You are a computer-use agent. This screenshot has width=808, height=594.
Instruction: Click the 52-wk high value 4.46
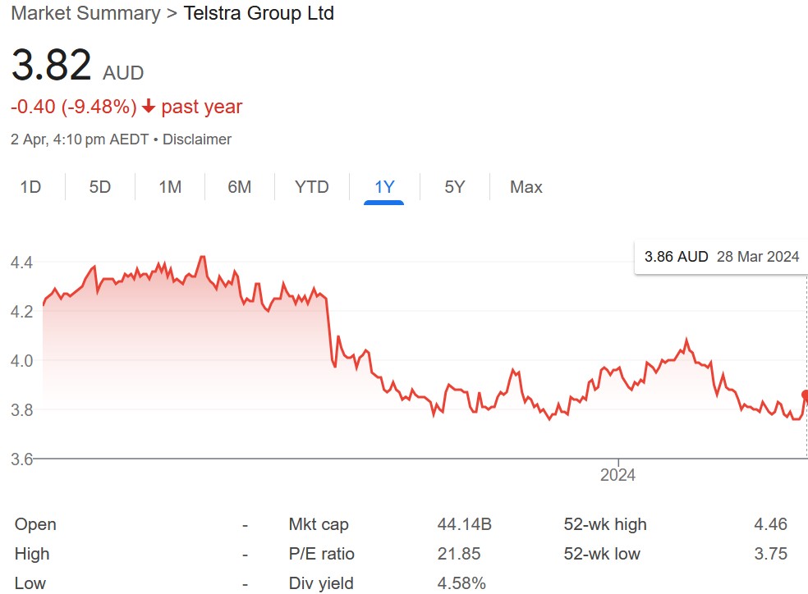pyautogui.click(x=770, y=524)
